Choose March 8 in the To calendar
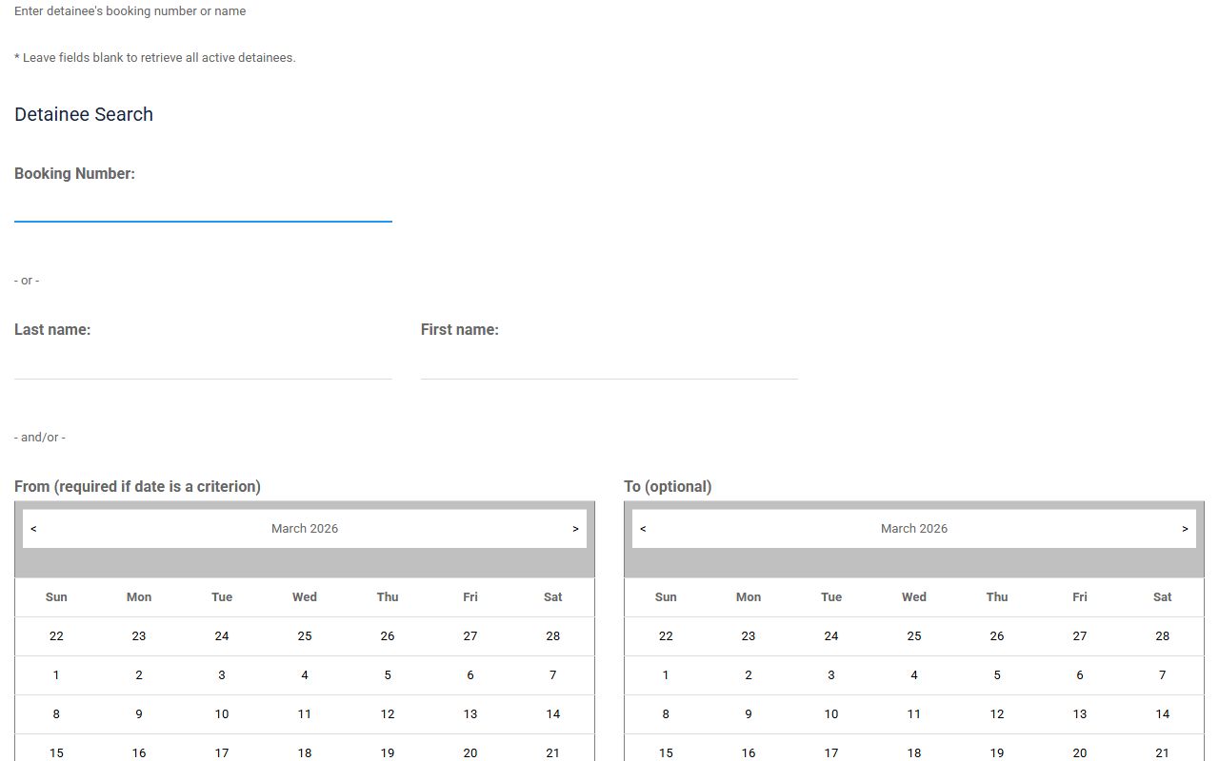Screen dimensions: 1219x761 666,714
